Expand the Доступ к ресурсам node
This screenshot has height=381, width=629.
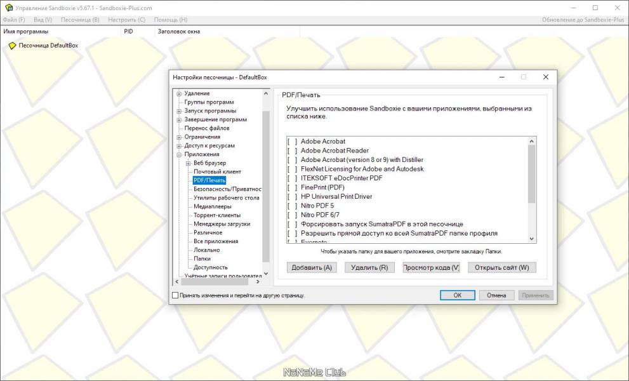(x=180, y=146)
